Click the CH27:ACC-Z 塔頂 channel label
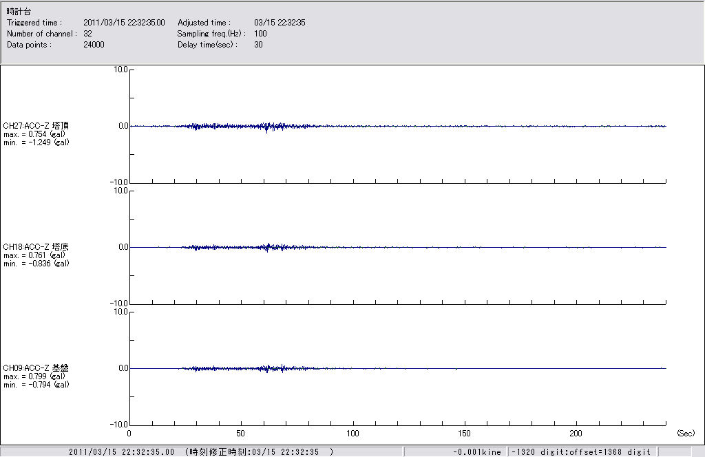The width and height of the screenshot is (705, 457). (x=36, y=126)
